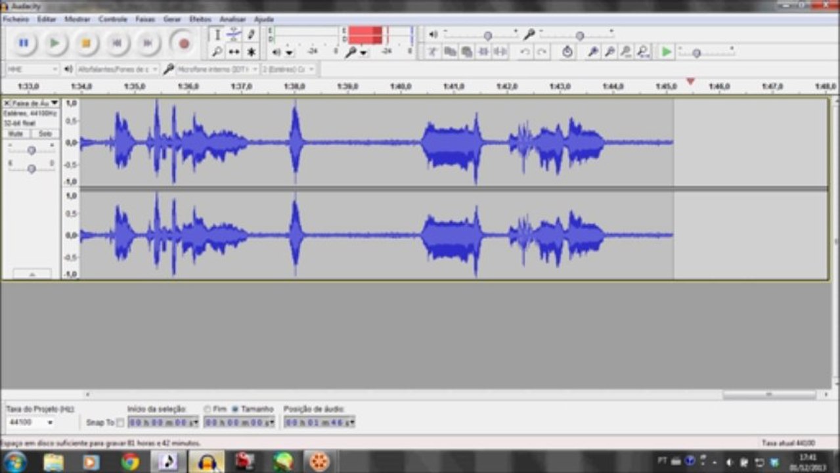Skip to start with the rewind button
The height and width of the screenshot is (473, 840).
(x=117, y=43)
